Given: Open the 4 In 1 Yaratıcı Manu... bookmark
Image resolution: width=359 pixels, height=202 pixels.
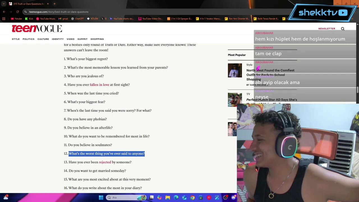Looking at the screenshot, I should 209,19.
